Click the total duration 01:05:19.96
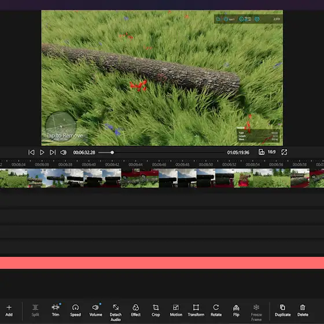324x324 pixels. pyautogui.click(x=238, y=153)
